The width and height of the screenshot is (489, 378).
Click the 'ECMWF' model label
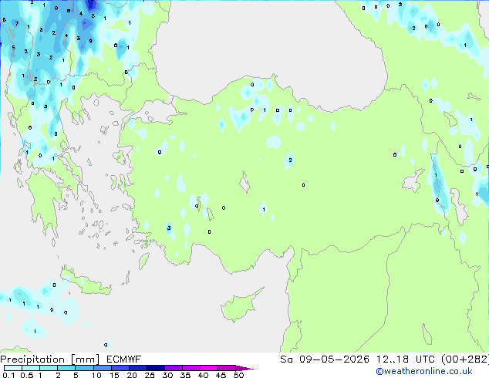point(124,359)
